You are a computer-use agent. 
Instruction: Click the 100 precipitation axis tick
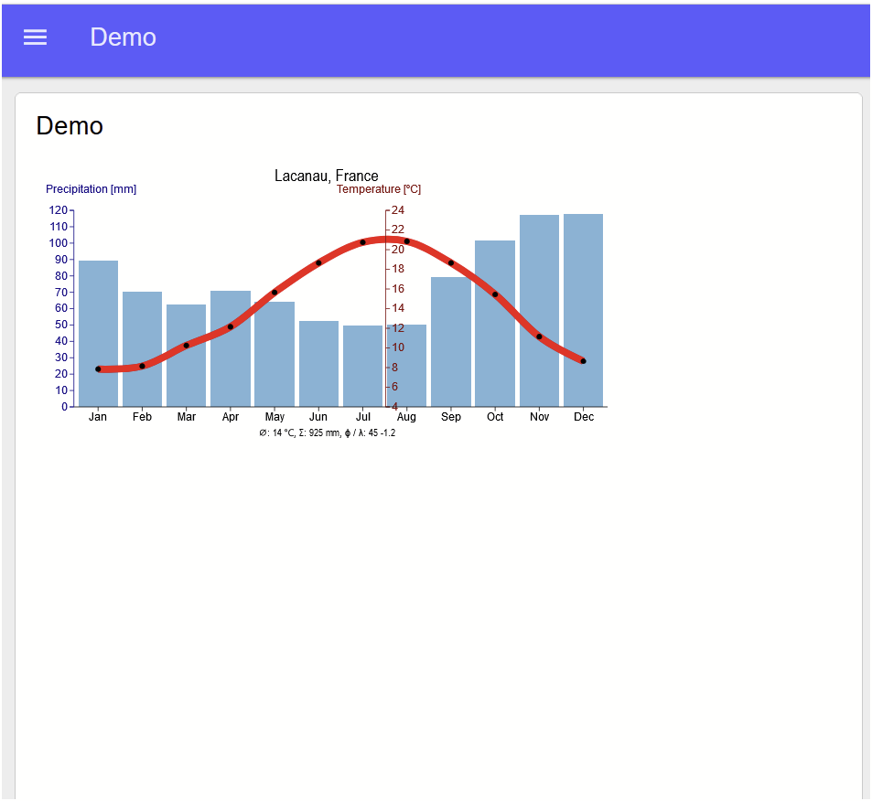point(59,243)
